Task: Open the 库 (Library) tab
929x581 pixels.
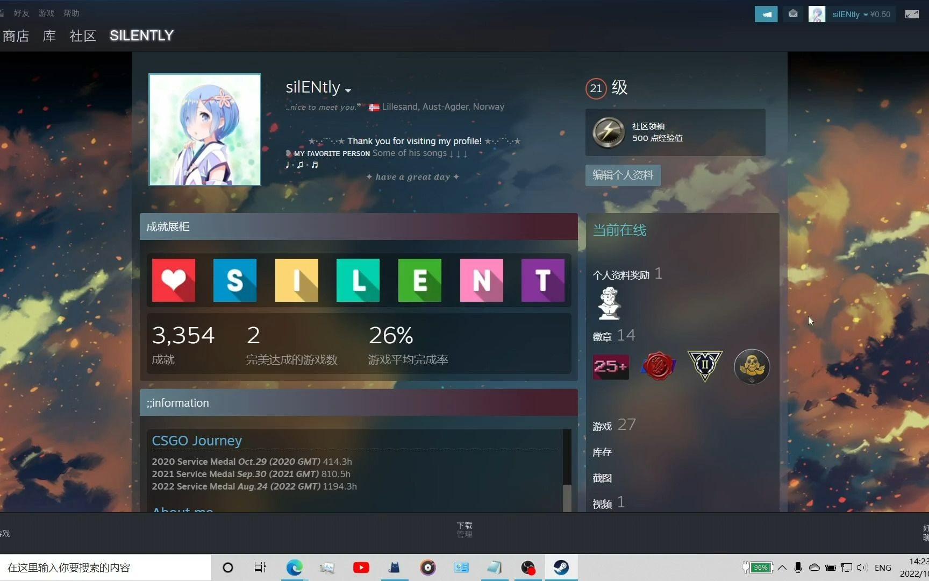Action: coord(49,36)
